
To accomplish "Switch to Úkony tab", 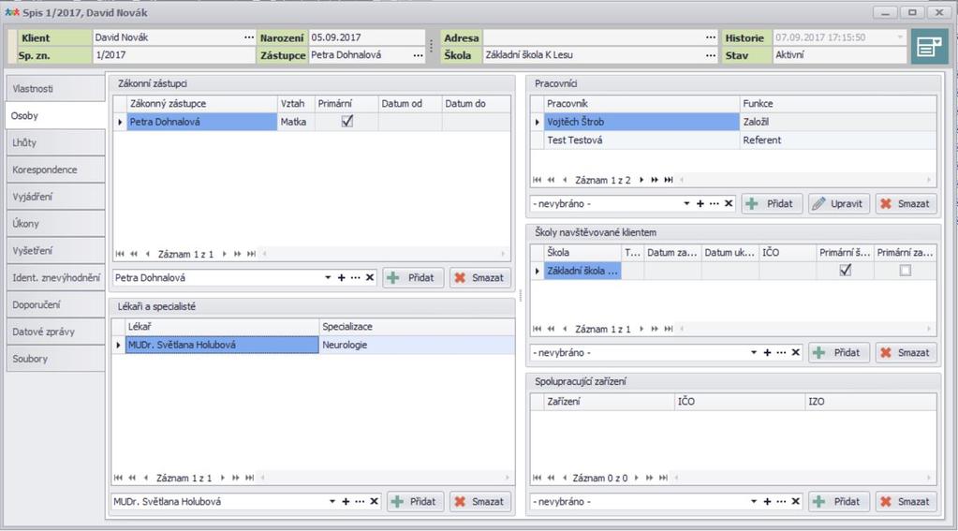I will [x=55, y=224].
